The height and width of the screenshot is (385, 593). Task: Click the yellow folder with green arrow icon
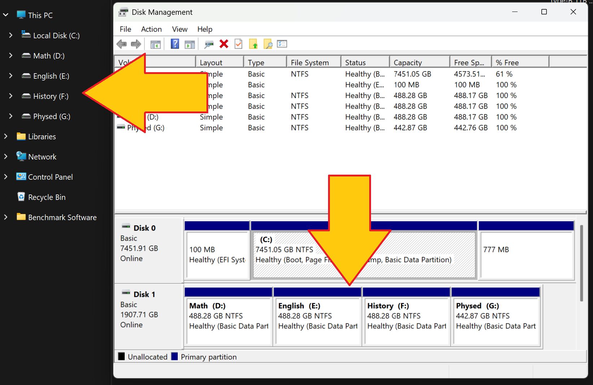[x=253, y=44]
